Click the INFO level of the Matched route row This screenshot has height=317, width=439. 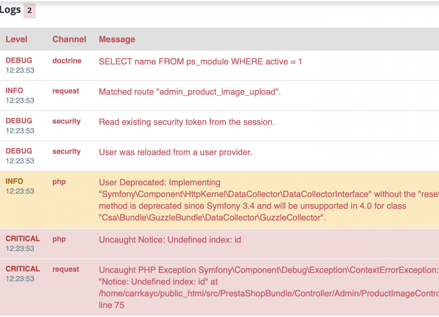coord(14,91)
